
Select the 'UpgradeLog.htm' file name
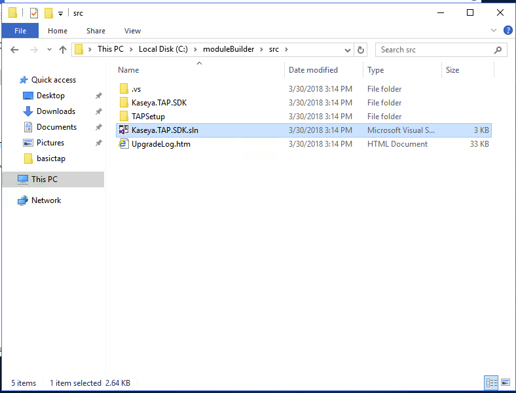click(x=161, y=144)
